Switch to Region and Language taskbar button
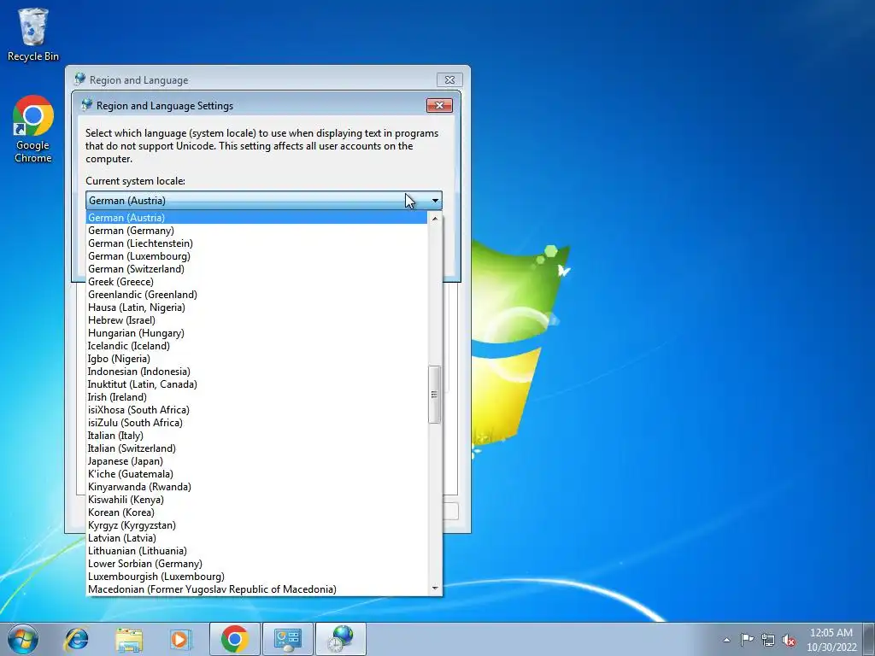875x656 pixels. (x=341, y=639)
